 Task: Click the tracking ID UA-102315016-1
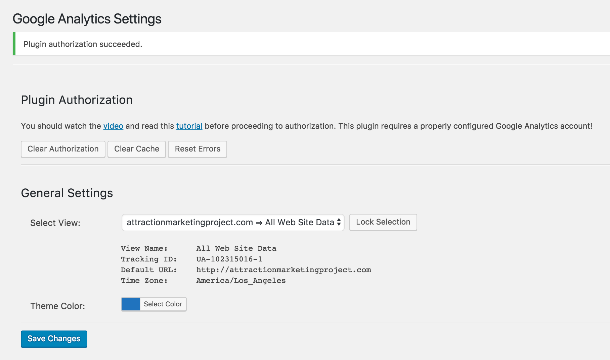pyautogui.click(x=229, y=259)
